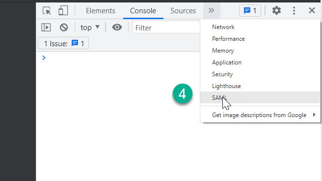Create live expression using eye icon
This screenshot has width=322, height=181.
tap(117, 27)
